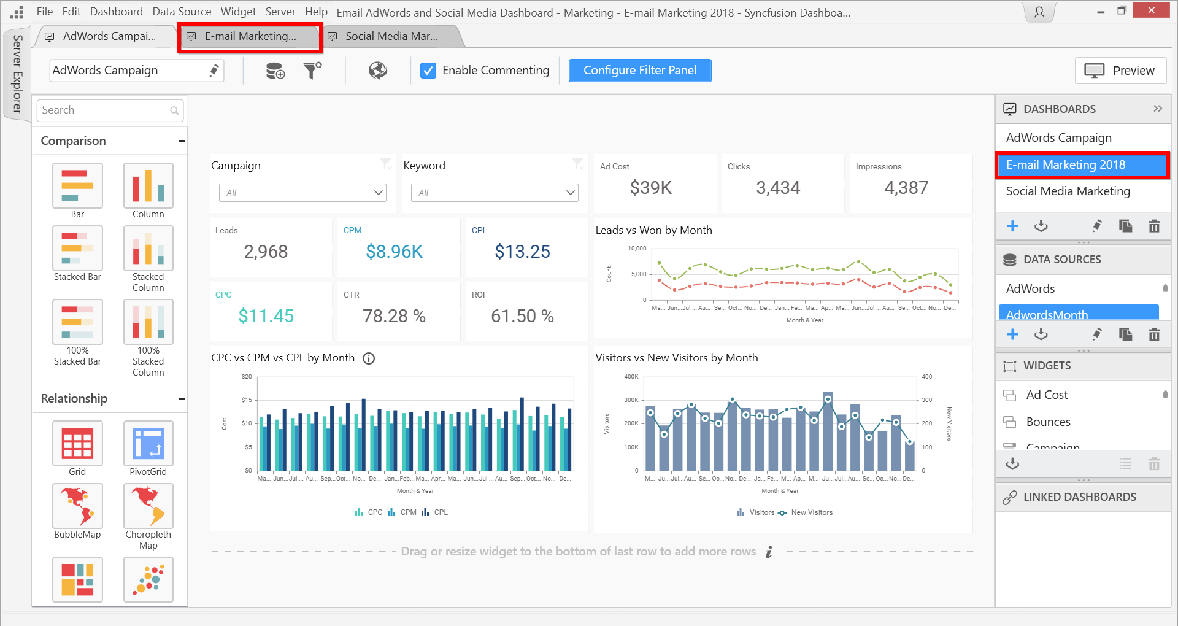Choose the BubbleMap widget icon
This screenshot has height=626, width=1178.
coord(77,506)
